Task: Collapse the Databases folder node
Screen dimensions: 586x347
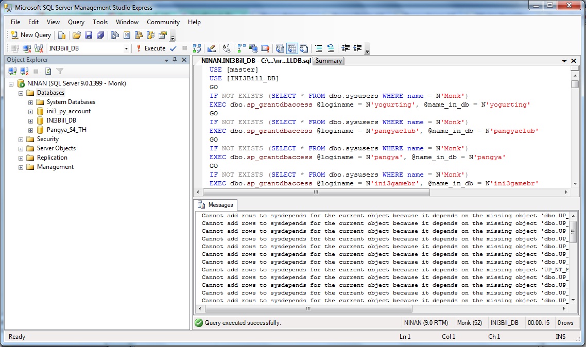Action: click(21, 93)
